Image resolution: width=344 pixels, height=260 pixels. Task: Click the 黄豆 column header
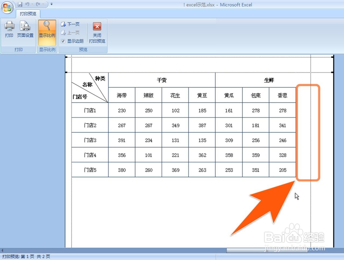[202, 95]
